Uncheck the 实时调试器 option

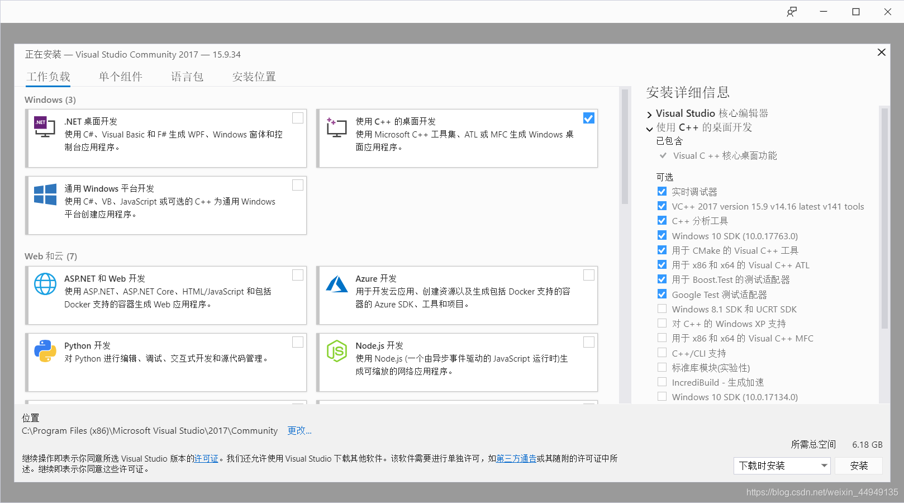pyautogui.click(x=662, y=191)
